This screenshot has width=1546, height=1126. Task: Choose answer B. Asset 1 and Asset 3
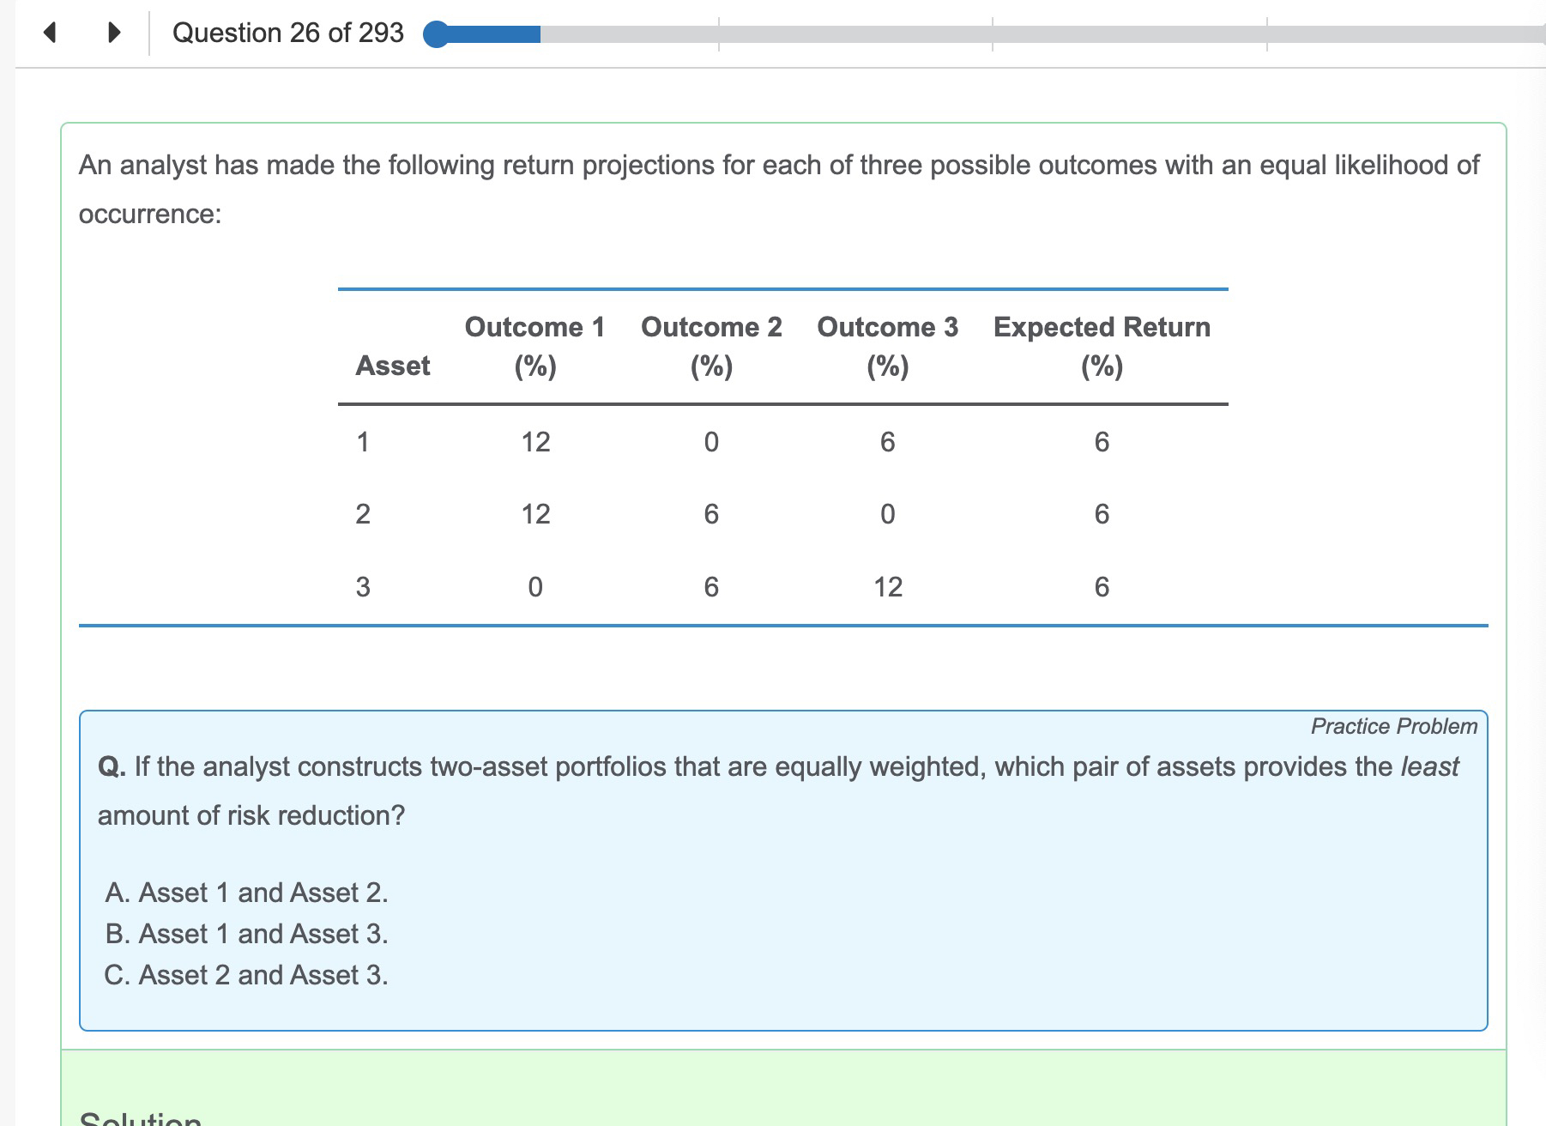(246, 934)
